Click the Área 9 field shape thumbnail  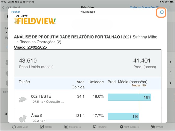click(23, 118)
